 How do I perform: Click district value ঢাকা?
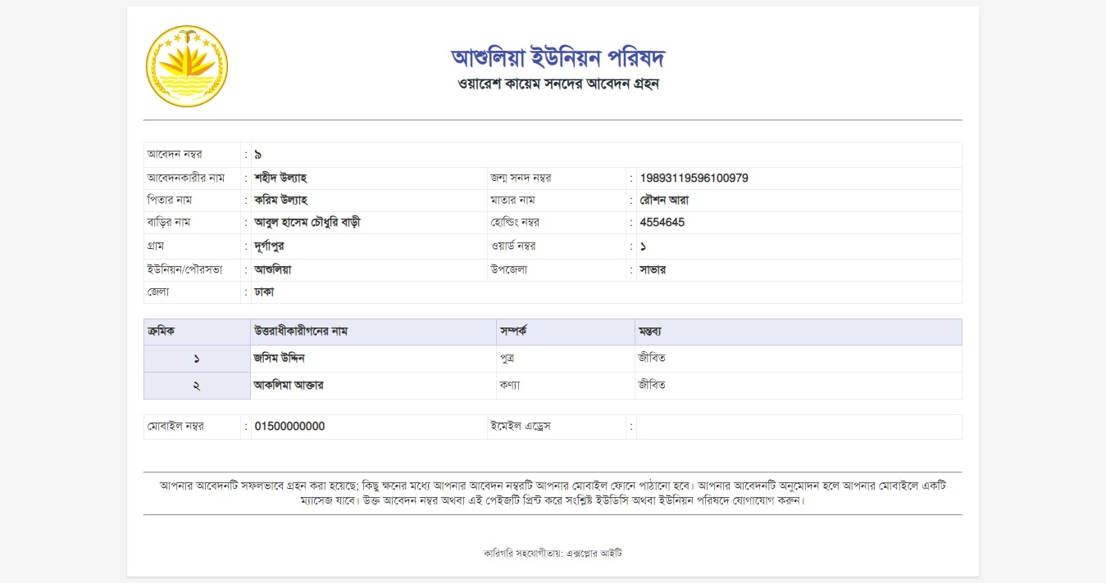[264, 291]
